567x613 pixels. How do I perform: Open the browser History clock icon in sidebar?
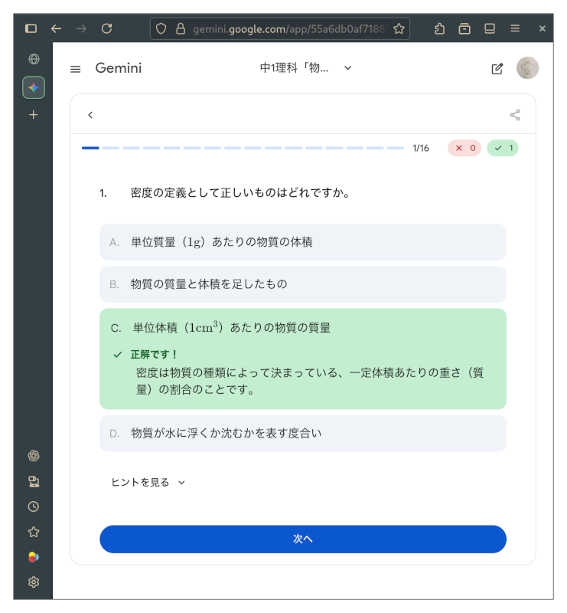click(x=34, y=506)
